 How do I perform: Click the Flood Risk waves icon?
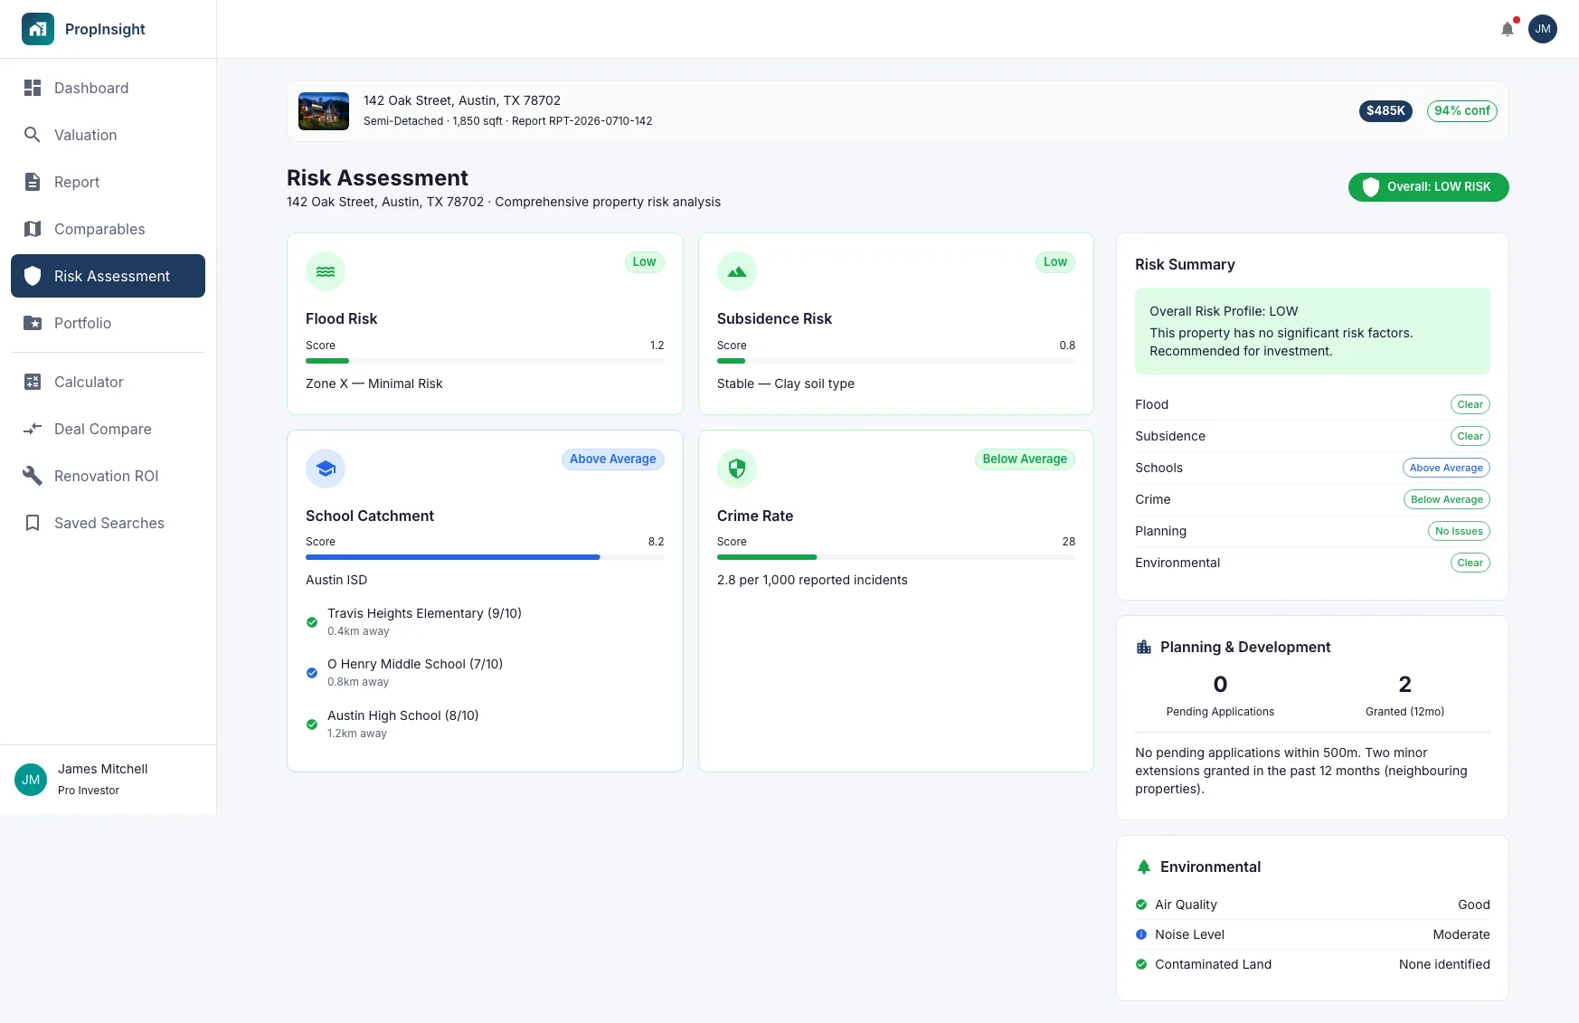pyautogui.click(x=326, y=271)
